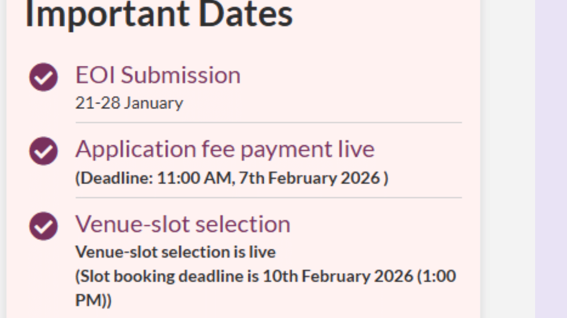Click the checkmark icon beside Application fee payment
The image size is (567, 318).
click(x=43, y=151)
